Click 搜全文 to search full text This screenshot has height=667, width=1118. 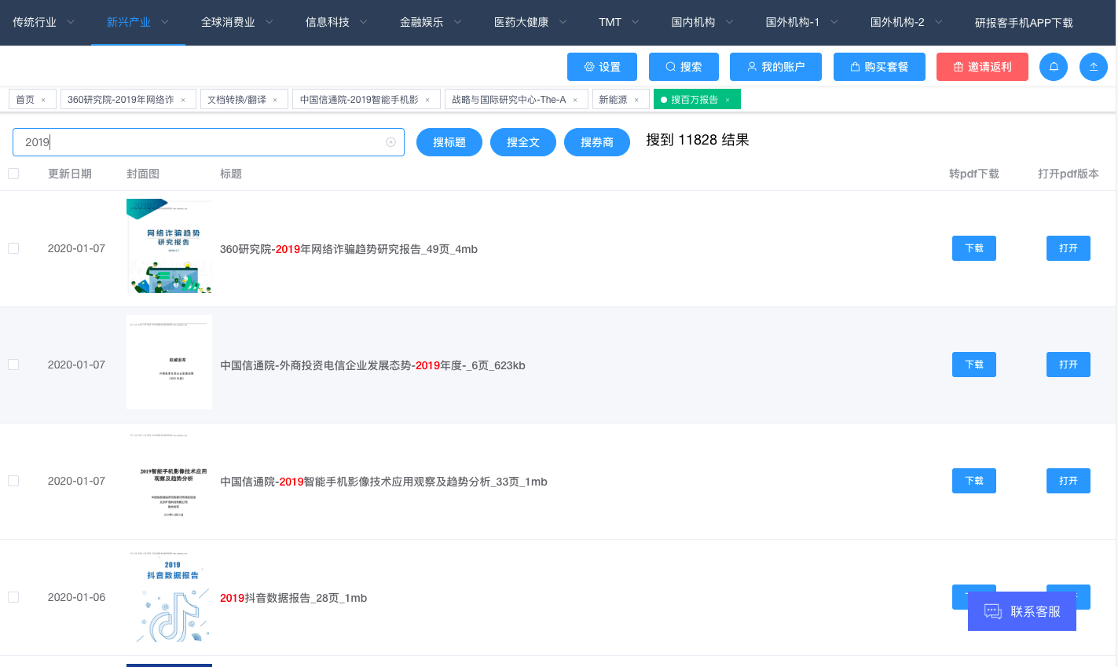click(x=522, y=142)
